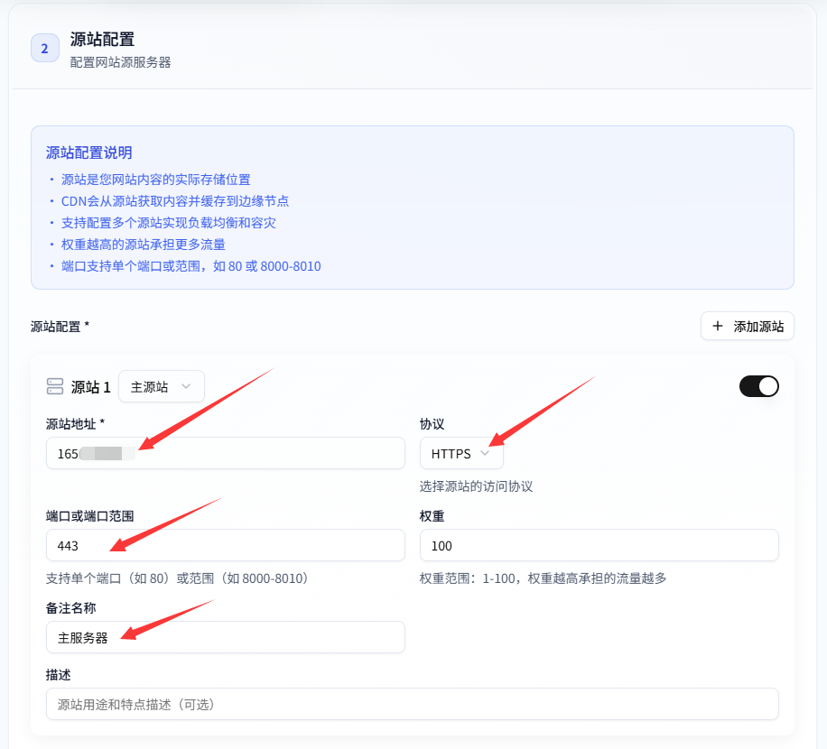Click the 权重 field label
Image resolution: width=827 pixels, height=749 pixels.
(432, 515)
